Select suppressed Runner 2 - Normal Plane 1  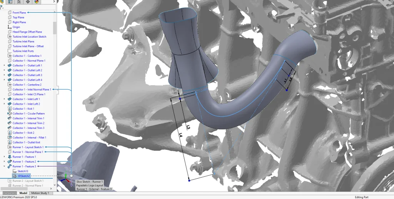click(28, 186)
